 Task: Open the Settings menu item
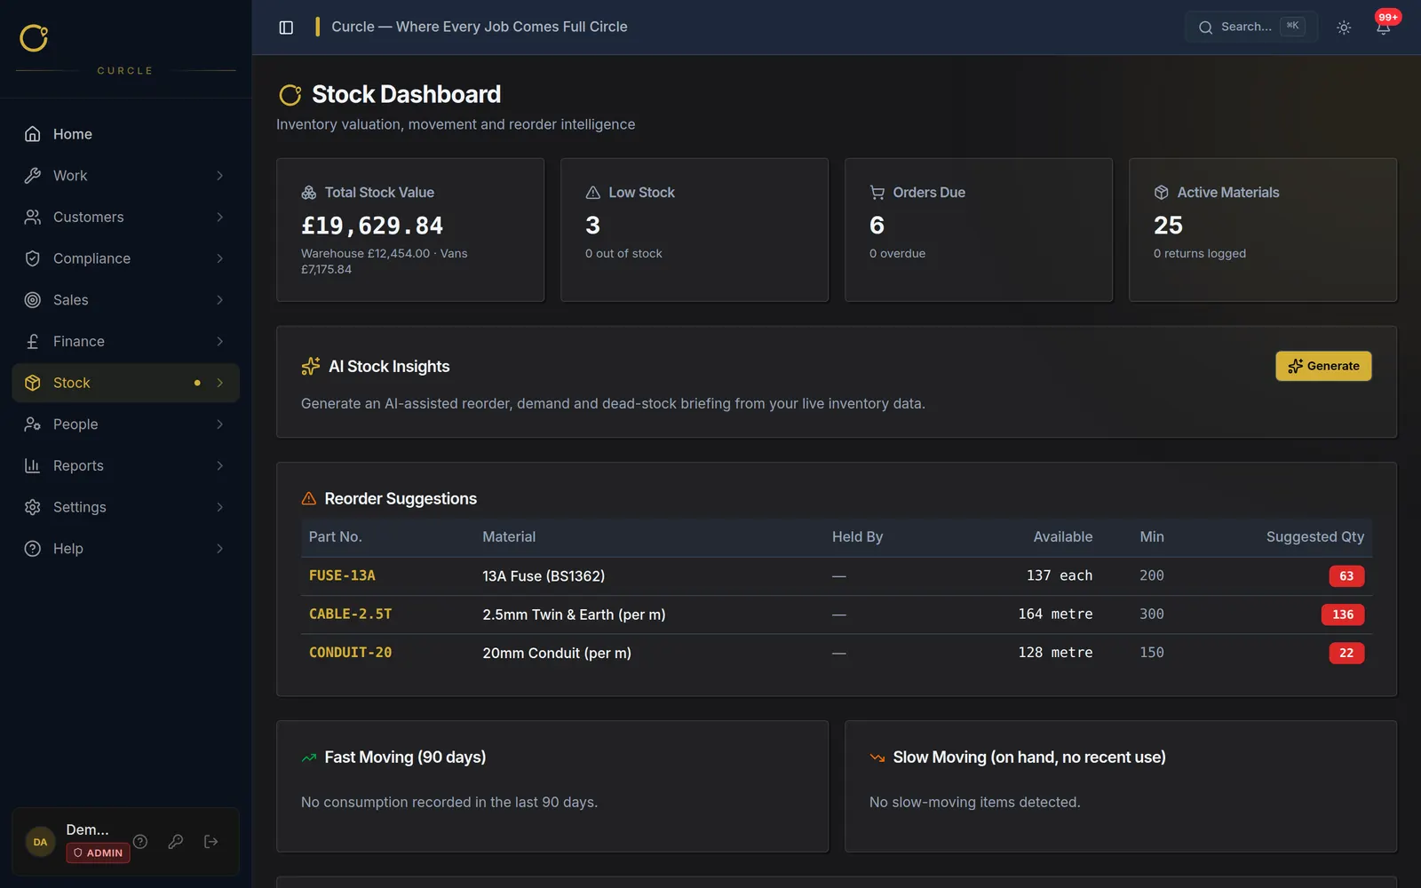(125, 507)
